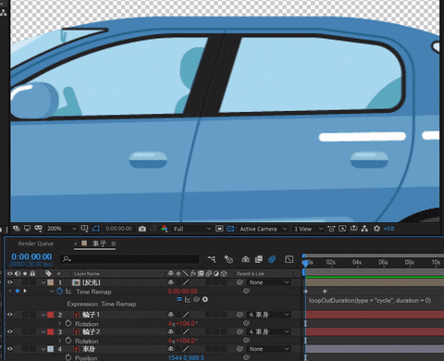Open the Show Channel RGB icon

pos(165,229)
